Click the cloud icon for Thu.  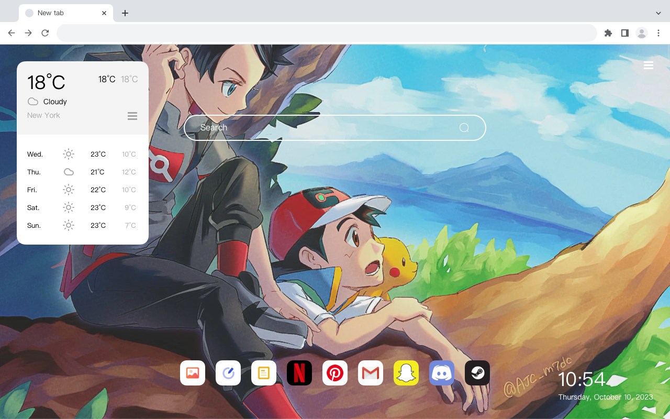pos(69,172)
